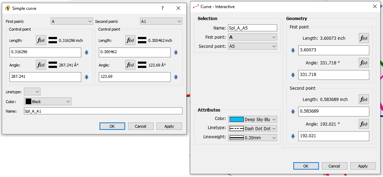Click OK in Simple curve dialog
Viewport: 383px width, 177px height.
(x=112, y=126)
